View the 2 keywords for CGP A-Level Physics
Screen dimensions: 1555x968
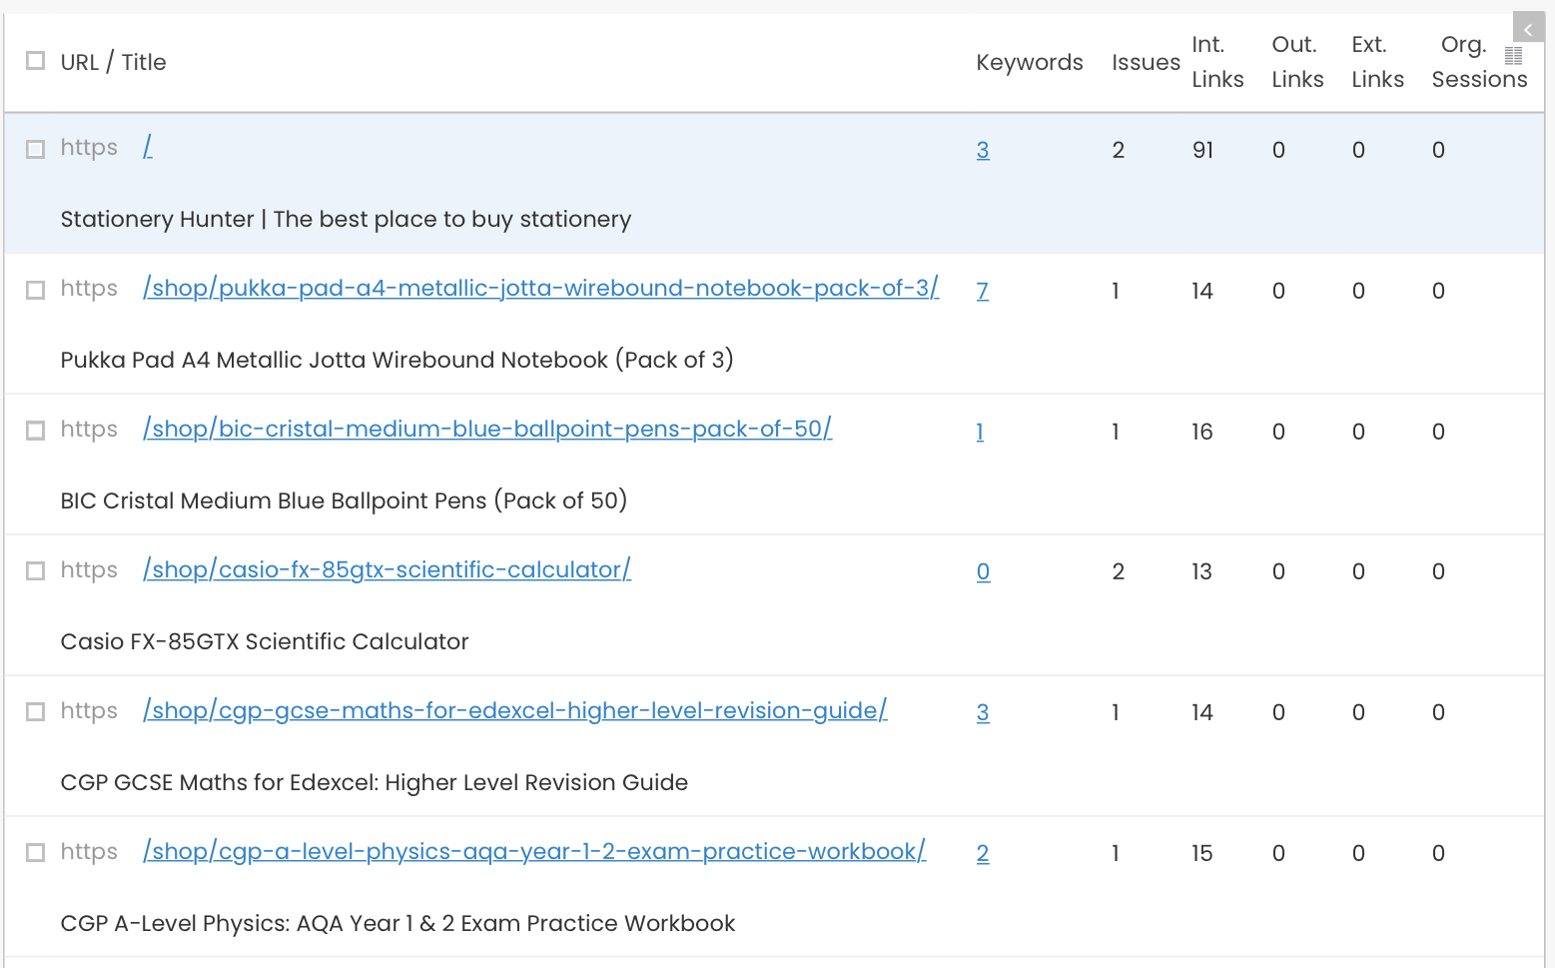[x=983, y=853]
